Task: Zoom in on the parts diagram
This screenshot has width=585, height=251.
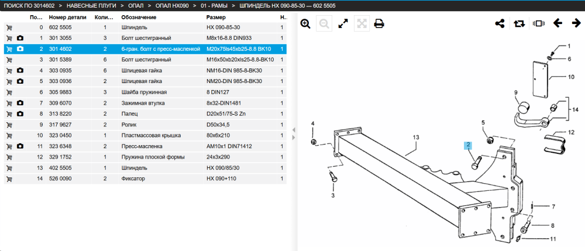Action: [305, 24]
